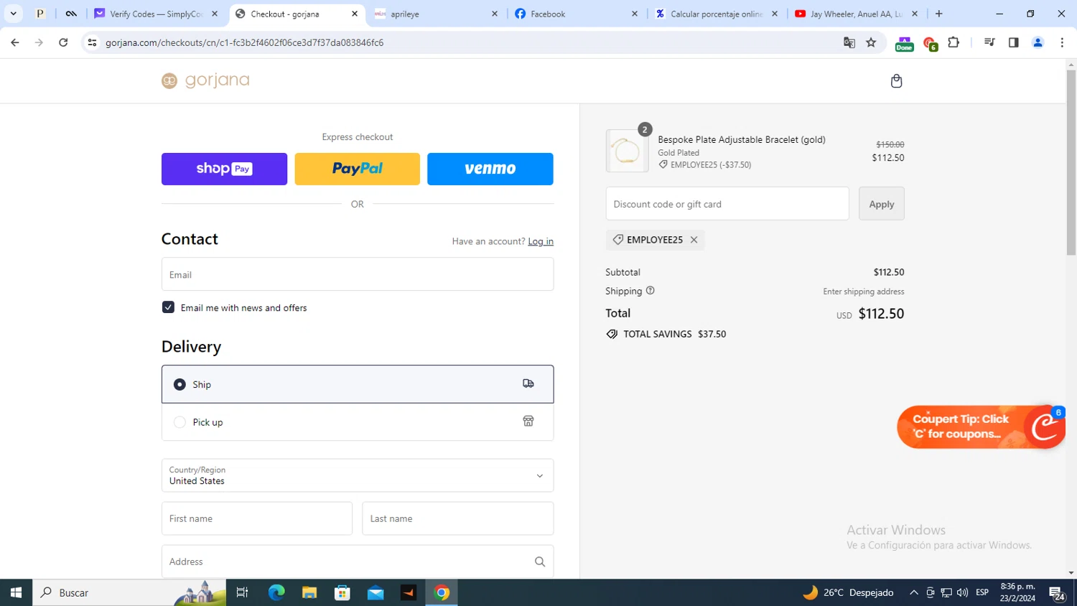Remove the EMPLOYEE25 discount code
Viewport: 1077px width, 606px height.
click(x=694, y=240)
